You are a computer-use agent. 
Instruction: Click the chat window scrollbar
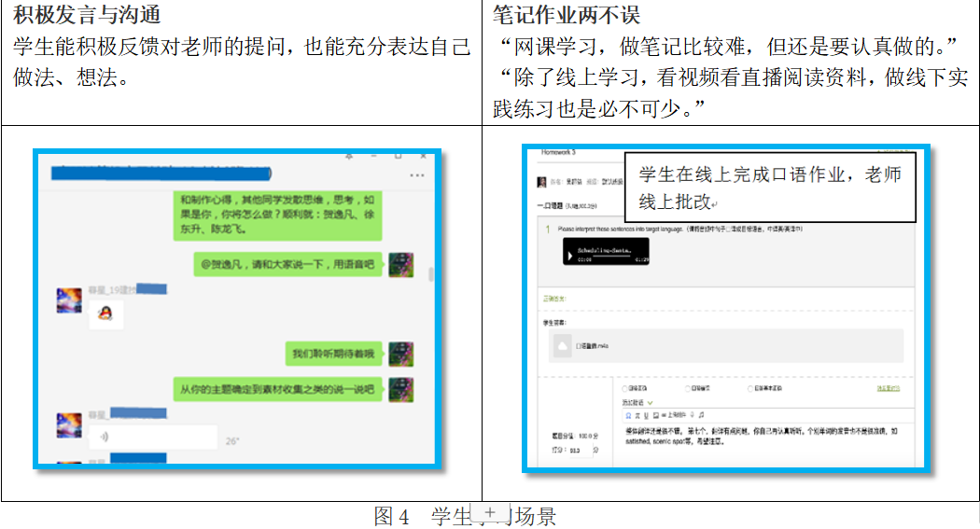430,274
